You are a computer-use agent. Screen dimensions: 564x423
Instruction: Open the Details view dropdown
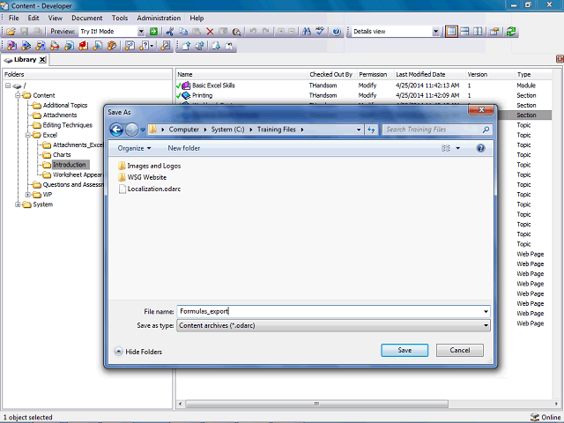[x=435, y=32]
